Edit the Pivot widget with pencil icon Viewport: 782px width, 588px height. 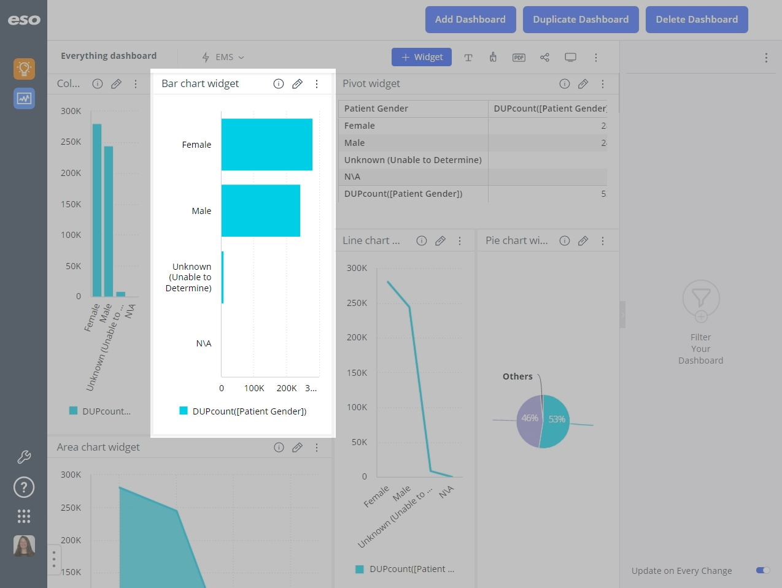tap(583, 84)
